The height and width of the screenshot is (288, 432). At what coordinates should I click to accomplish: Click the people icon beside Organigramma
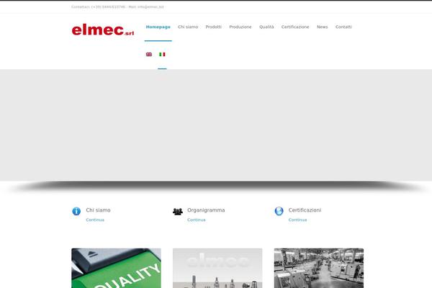coord(178,212)
